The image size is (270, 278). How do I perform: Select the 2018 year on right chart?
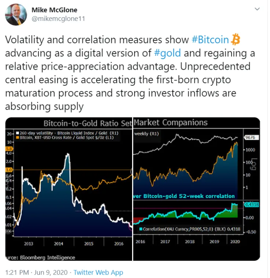point(190,241)
